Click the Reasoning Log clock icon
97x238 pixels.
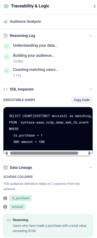(6, 36)
